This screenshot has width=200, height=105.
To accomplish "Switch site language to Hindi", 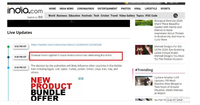I will click(35, 17).
